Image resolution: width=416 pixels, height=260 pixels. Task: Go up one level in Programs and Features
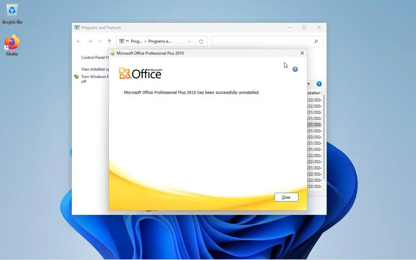pyautogui.click(x=109, y=41)
